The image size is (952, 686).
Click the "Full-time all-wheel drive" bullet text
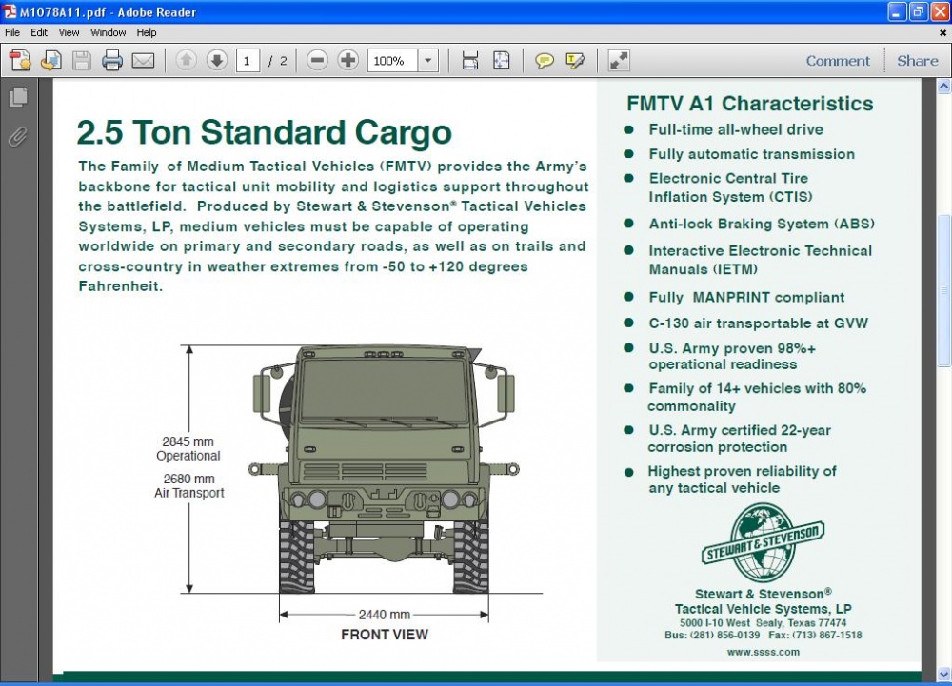point(736,129)
